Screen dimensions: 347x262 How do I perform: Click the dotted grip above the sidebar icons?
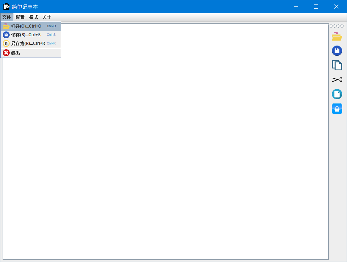[x=337, y=25]
